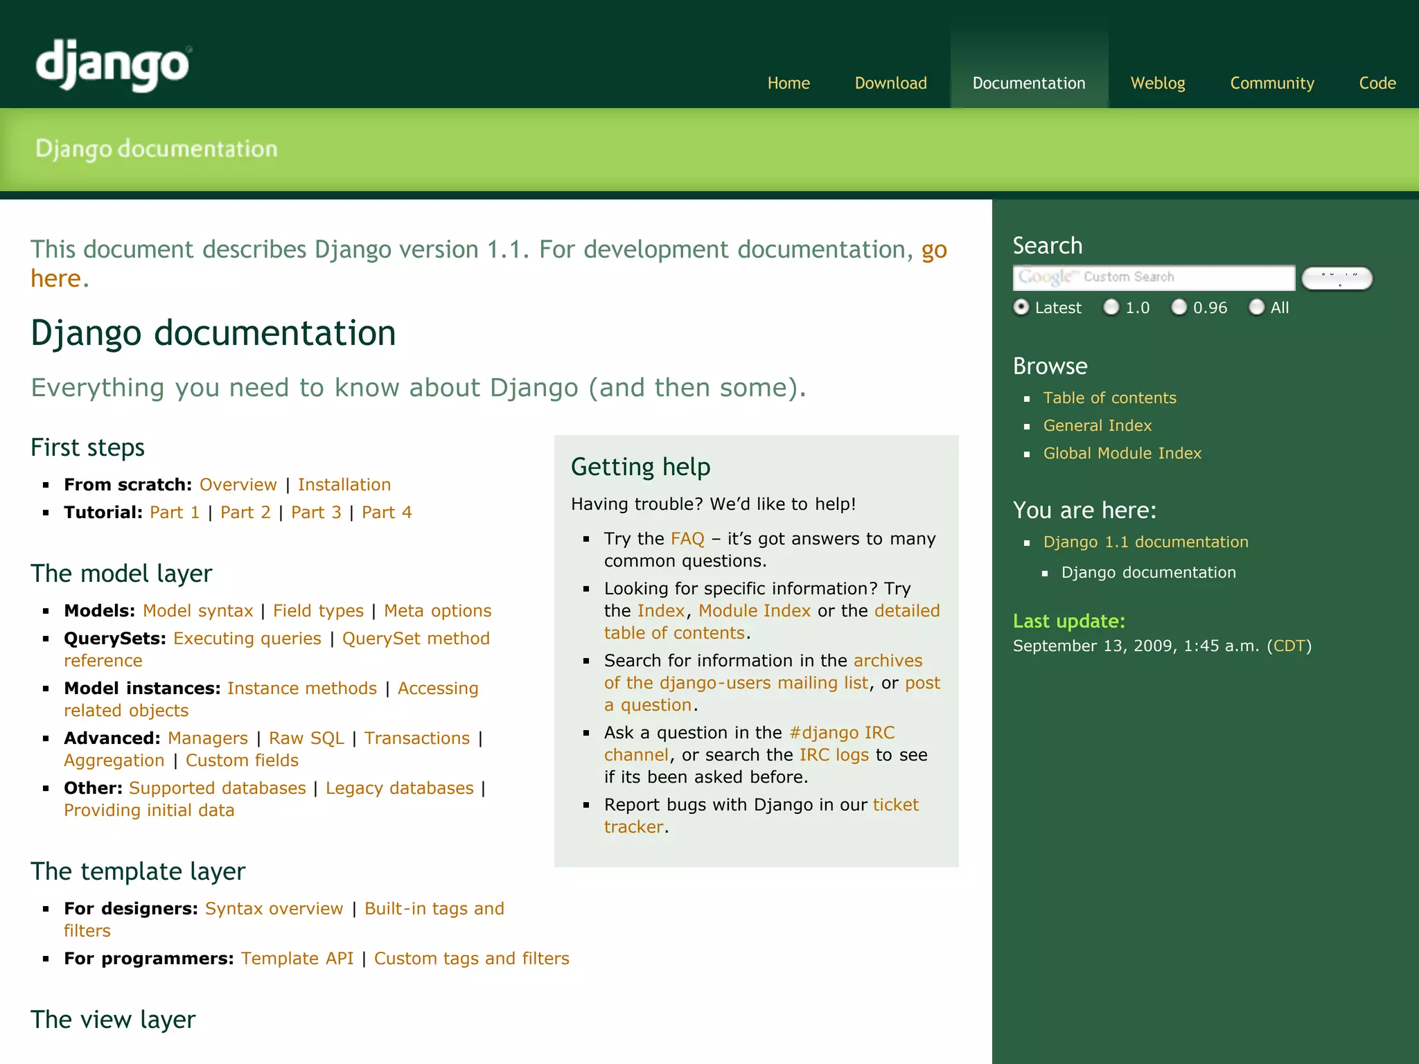
Task: Open Global Module Index in Browse
Action: (x=1122, y=453)
